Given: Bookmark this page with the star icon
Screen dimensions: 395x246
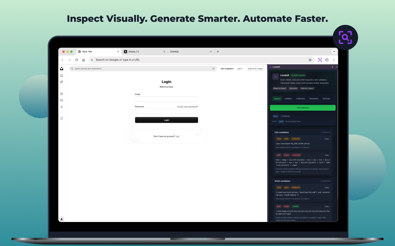Looking at the screenshot, I should pyautogui.click(x=310, y=60).
